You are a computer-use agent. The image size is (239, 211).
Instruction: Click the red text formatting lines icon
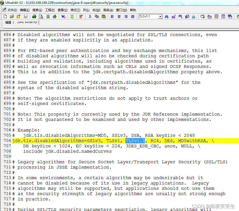pos(81,16)
